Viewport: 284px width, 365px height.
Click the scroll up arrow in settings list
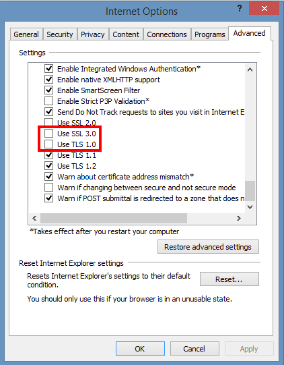(250, 69)
